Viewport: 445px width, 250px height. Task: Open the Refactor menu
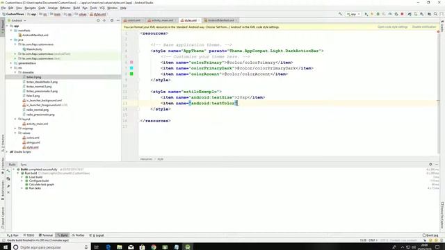[x=65, y=8]
